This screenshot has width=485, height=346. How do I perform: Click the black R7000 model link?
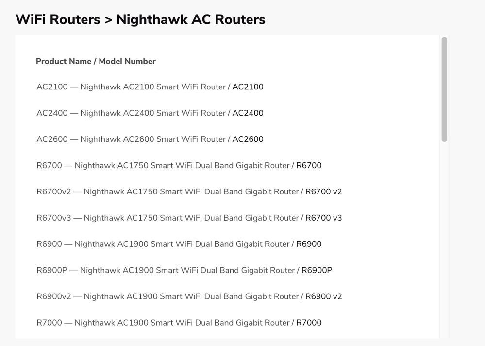tap(309, 323)
